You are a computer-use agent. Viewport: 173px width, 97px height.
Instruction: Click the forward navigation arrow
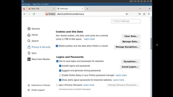tap(29, 14)
